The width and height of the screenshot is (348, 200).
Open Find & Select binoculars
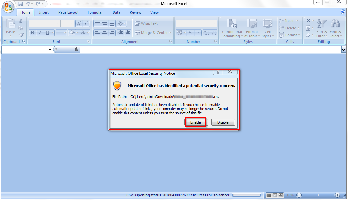pos(335,28)
